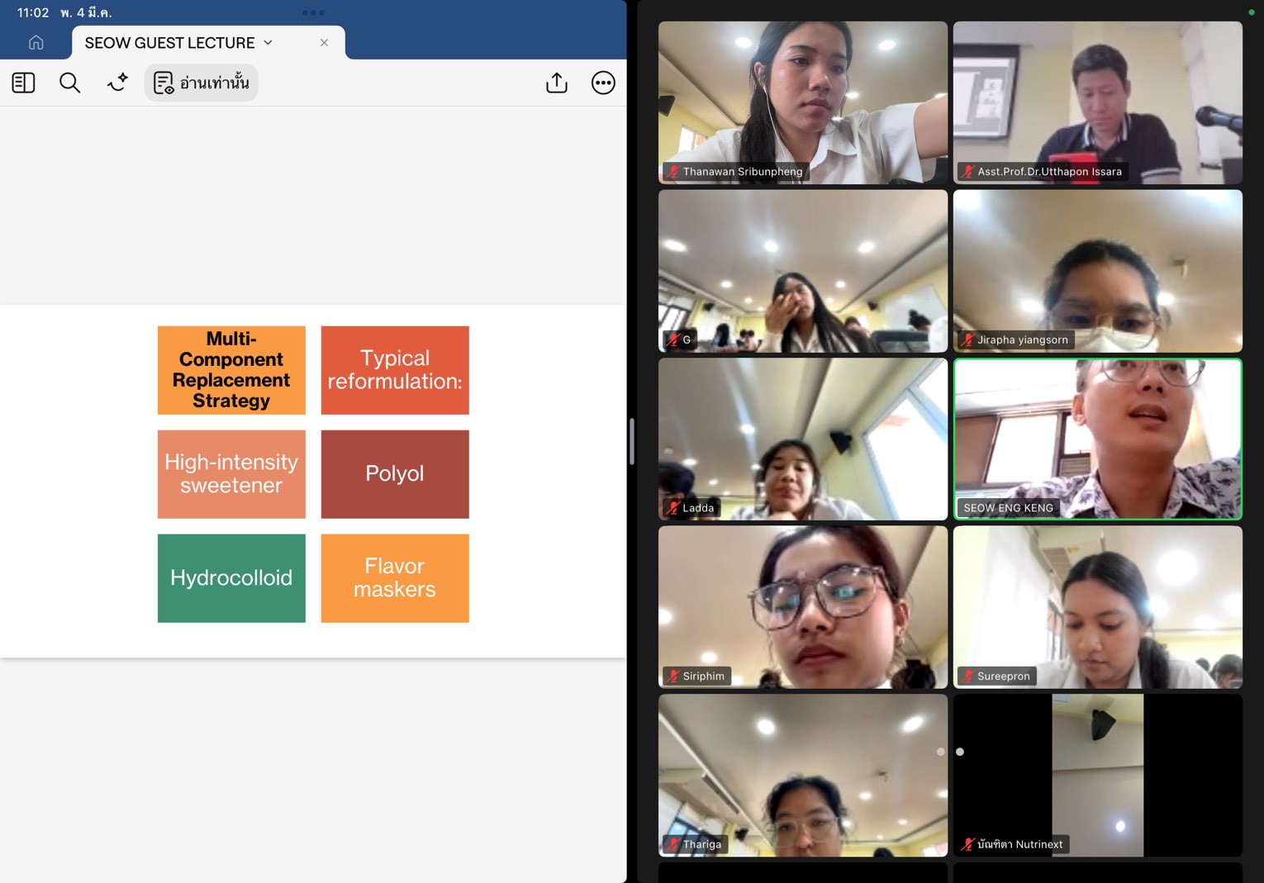The height and width of the screenshot is (883, 1264).
Task: Click muted mic icon on Thanawan's tile
Action: (673, 172)
